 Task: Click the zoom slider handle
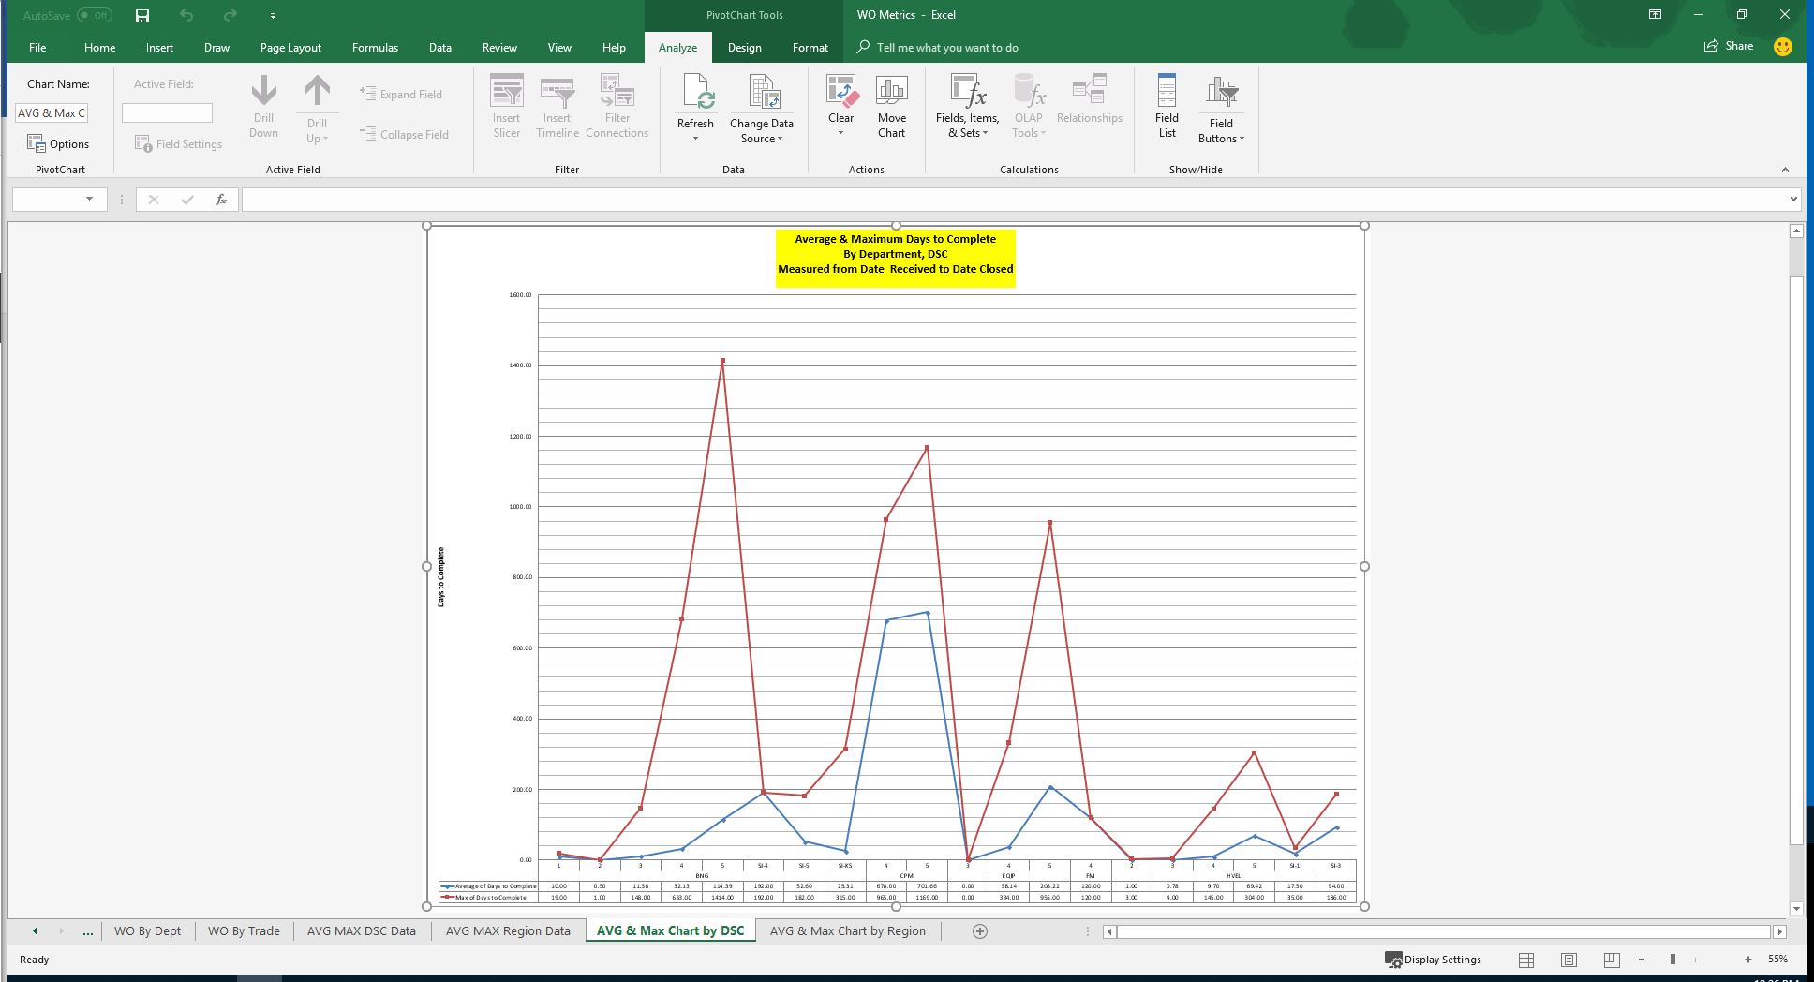[1673, 960]
